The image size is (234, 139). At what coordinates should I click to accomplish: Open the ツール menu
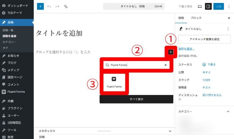(x=17, y=130)
